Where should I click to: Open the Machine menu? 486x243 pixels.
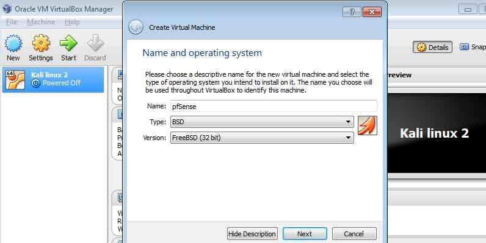(x=41, y=22)
